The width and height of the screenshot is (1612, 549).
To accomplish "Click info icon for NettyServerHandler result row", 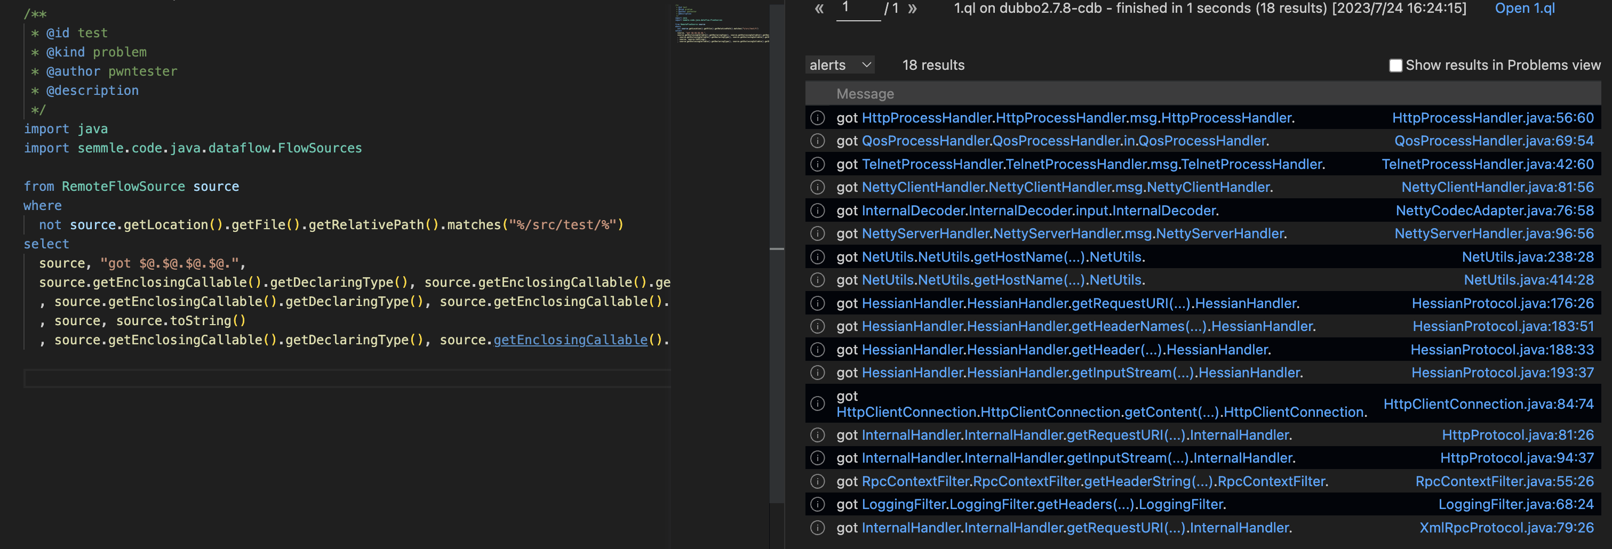I will pyautogui.click(x=817, y=233).
